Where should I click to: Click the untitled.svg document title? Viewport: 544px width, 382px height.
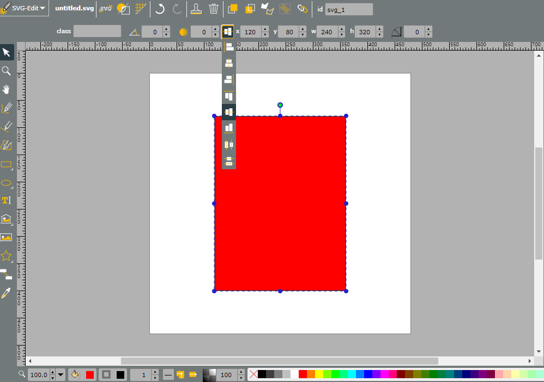point(75,8)
